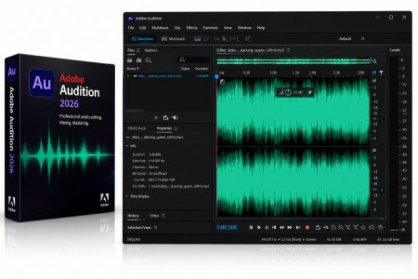Click New File icon in Files panel
The height and width of the screenshot is (279, 418).
[x=149, y=60]
